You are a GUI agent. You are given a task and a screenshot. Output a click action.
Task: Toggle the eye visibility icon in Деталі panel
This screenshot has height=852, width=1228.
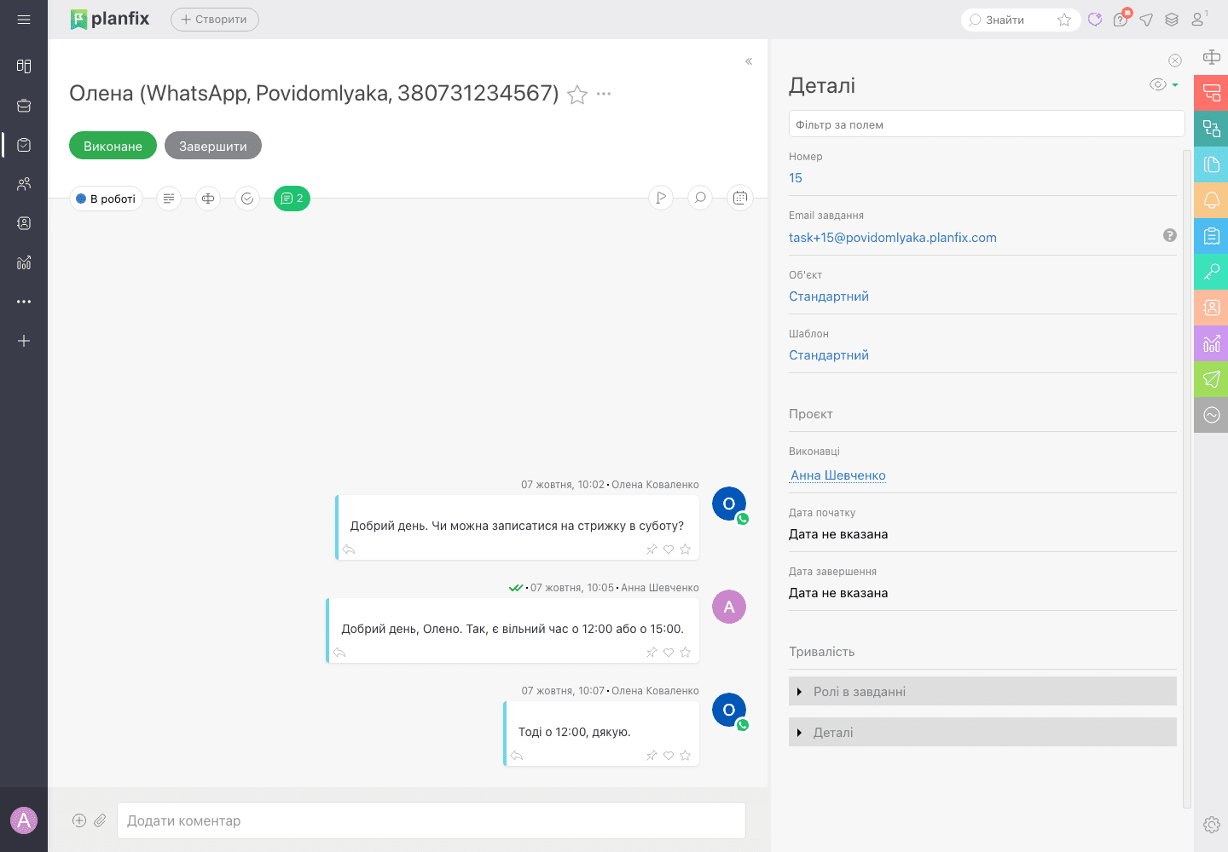[x=1157, y=84]
